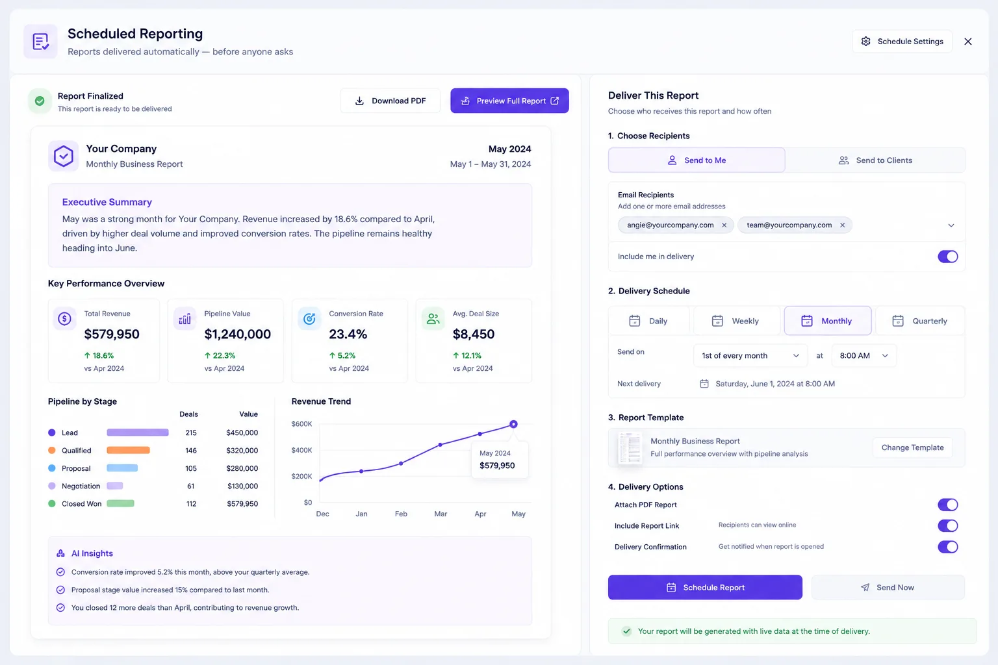Click the check icon beside closed deals insight
998x665 pixels.
(60, 608)
